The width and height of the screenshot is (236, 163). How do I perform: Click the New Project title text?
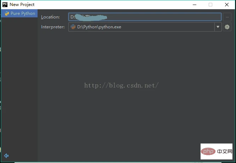tap(22, 5)
